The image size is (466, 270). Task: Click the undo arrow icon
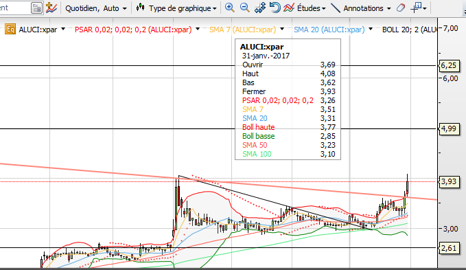(275, 8)
